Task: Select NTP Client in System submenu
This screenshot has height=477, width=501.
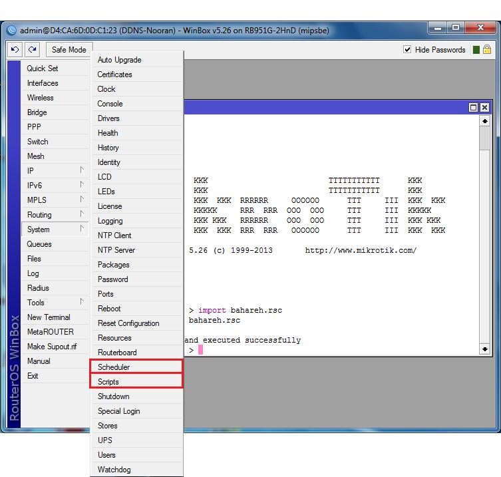Action: pos(137,236)
